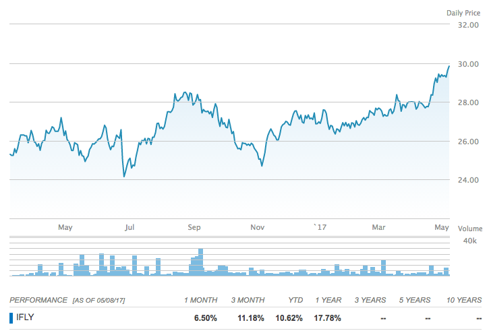Click the 10 YEARS column header
This screenshot has width=489, height=333.
tap(465, 300)
